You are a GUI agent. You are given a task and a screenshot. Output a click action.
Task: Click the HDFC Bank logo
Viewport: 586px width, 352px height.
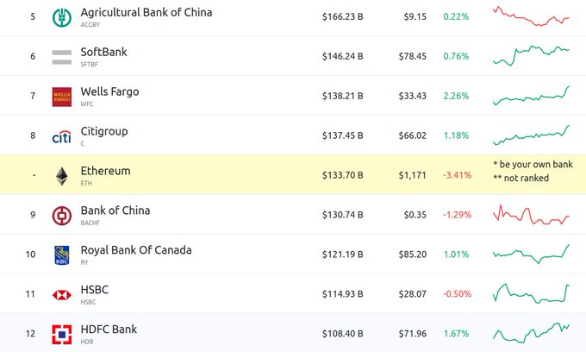coord(62,335)
